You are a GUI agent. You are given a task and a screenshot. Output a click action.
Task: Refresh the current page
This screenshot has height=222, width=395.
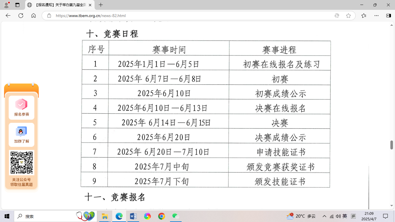pos(21,16)
